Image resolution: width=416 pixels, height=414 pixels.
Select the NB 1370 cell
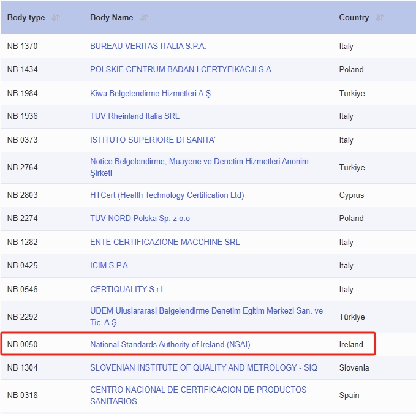coord(22,46)
